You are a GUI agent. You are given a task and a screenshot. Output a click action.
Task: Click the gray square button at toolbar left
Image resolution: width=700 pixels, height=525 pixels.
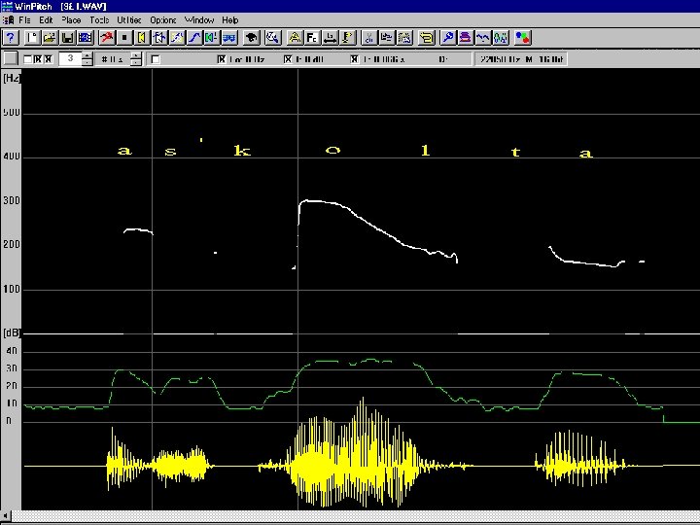(11, 59)
